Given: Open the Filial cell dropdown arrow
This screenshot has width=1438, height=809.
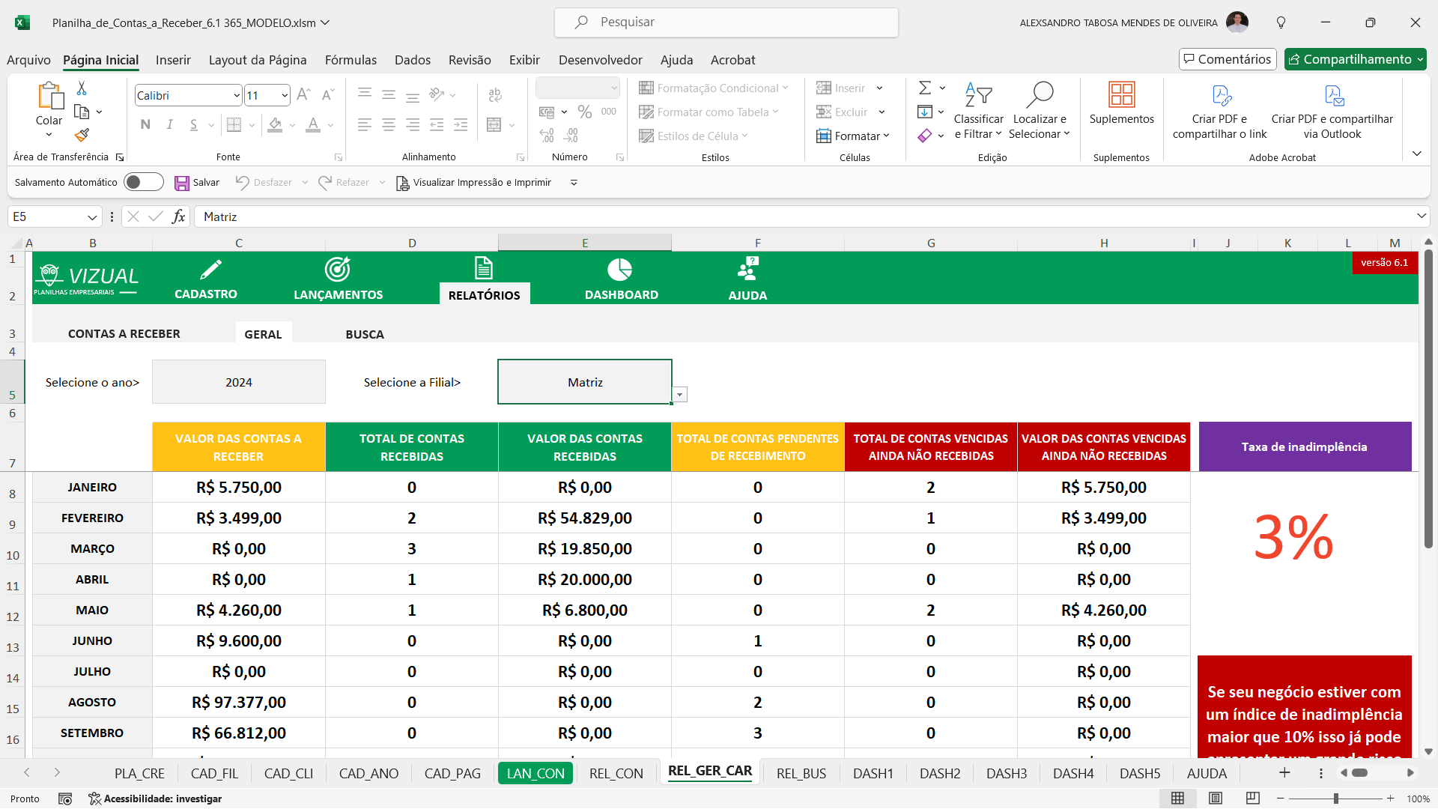Looking at the screenshot, I should tap(679, 395).
